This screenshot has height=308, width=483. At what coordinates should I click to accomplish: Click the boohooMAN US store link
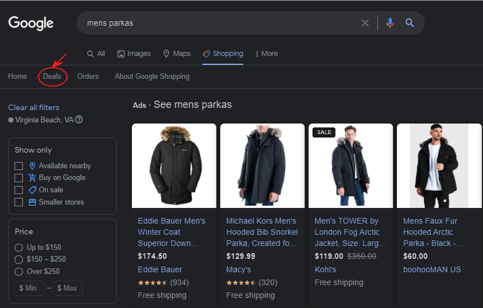click(x=432, y=269)
